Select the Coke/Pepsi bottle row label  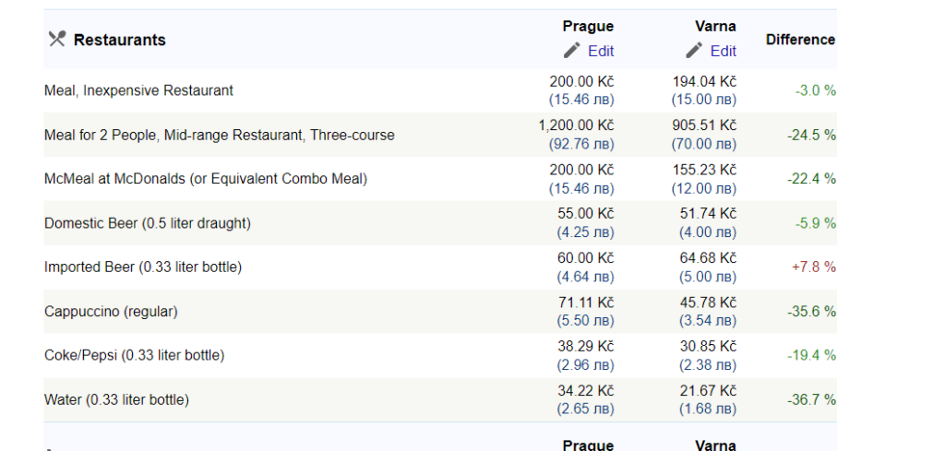(x=135, y=356)
